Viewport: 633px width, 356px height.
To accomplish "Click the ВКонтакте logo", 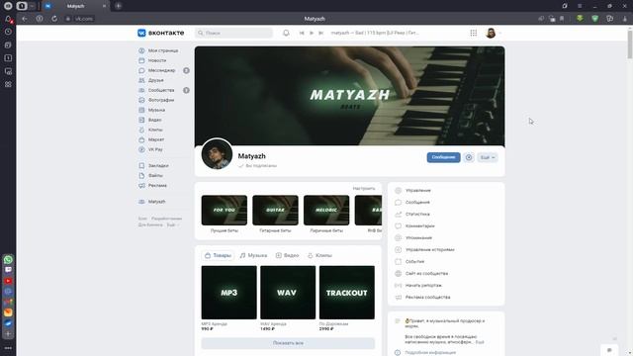I will pos(160,33).
